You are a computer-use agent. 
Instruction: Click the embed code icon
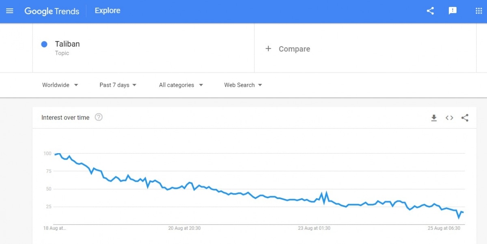449,118
